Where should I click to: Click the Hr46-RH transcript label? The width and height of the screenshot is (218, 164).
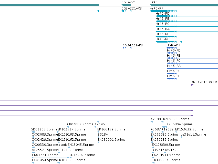[x=162, y=34]
